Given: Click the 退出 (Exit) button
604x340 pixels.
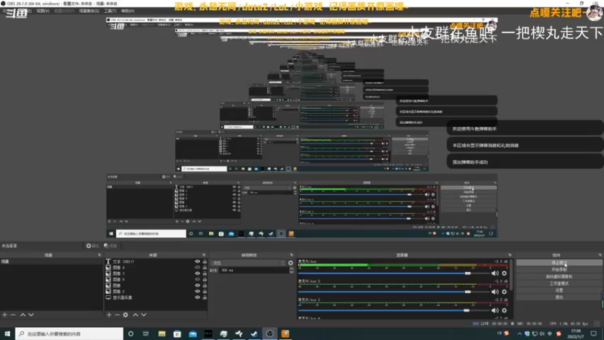Looking at the screenshot, I should pos(559,297).
